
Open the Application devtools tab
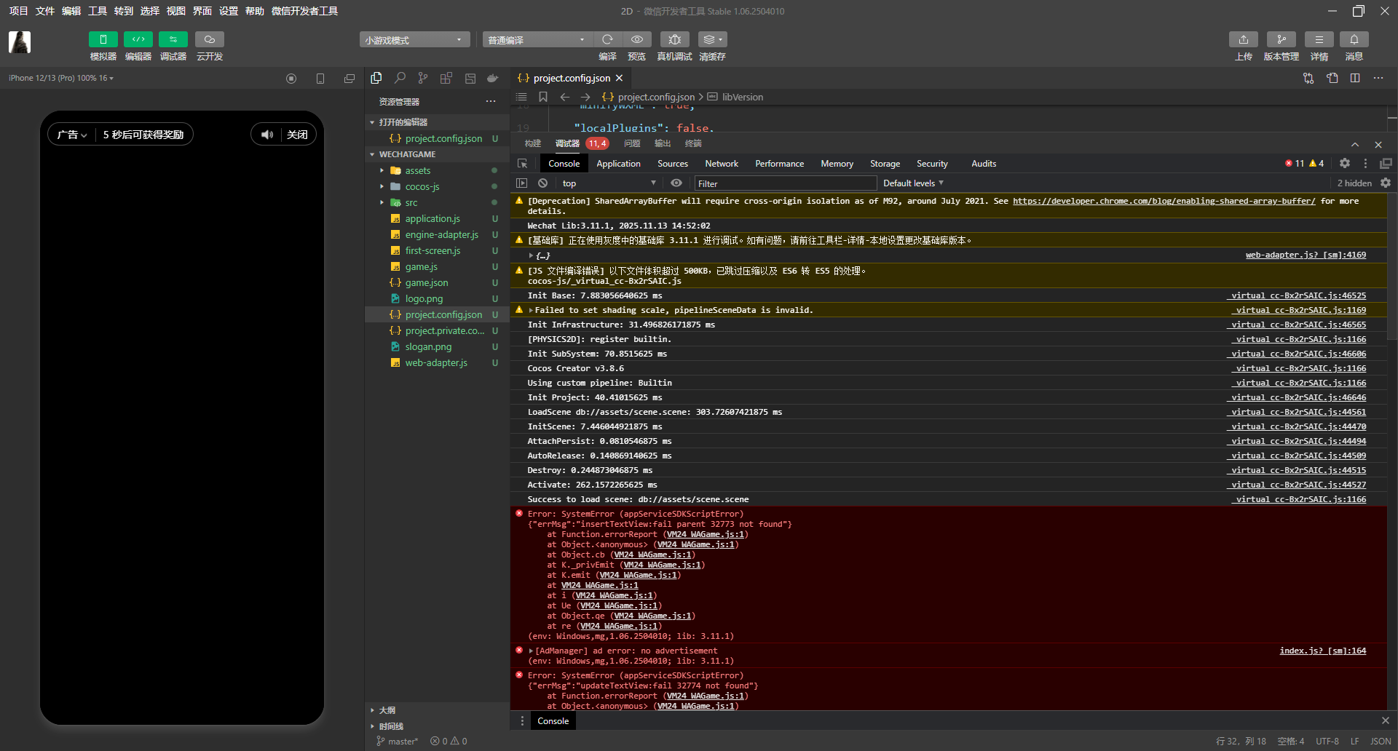[619, 164]
